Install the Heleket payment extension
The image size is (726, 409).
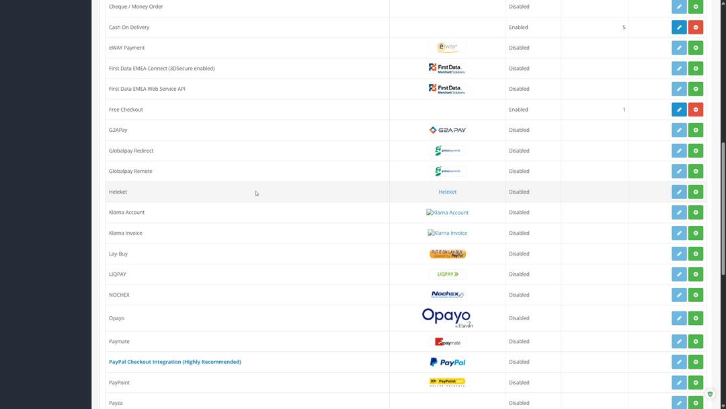[696, 192]
